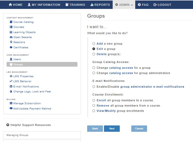This screenshot has width=193, height=142.
Task: Go to the Training navigation tab
Action: [x=75, y=5]
